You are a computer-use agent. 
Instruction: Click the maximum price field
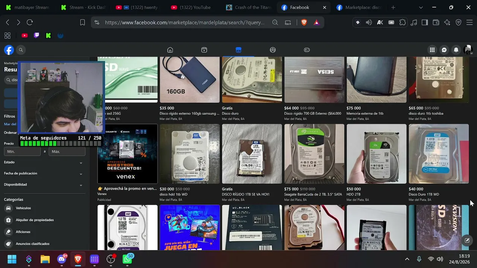coord(67,151)
